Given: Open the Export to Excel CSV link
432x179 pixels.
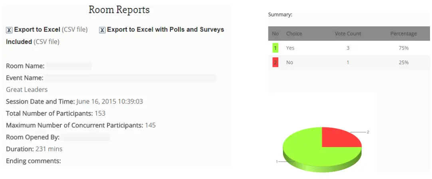Looking at the screenshot, I should [x=37, y=30].
